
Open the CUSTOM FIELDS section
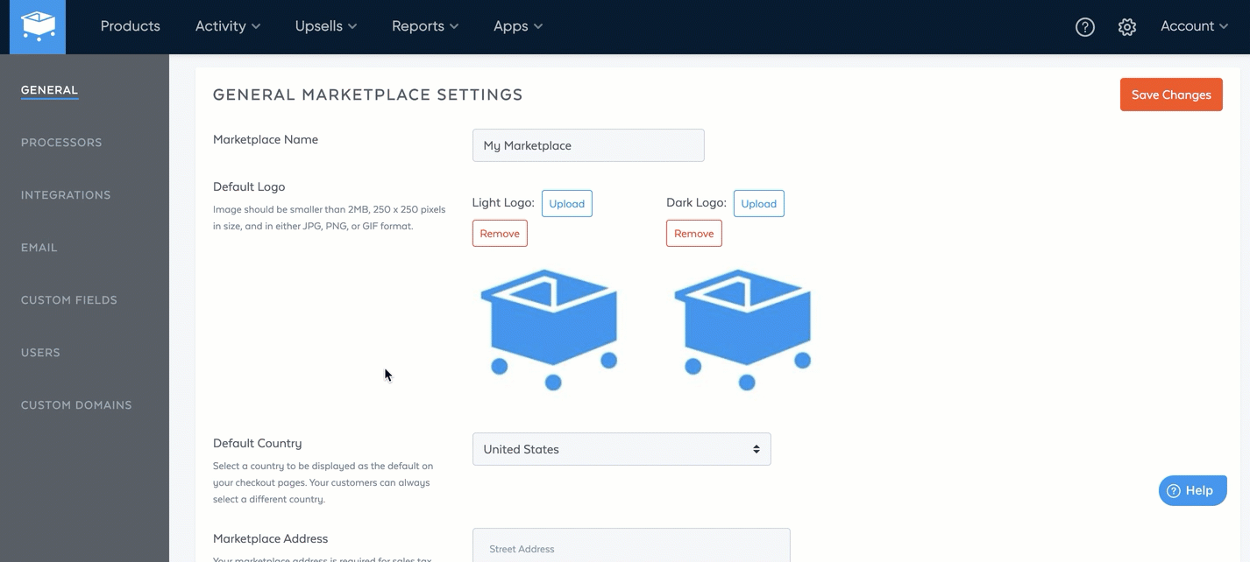click(69, 299)
